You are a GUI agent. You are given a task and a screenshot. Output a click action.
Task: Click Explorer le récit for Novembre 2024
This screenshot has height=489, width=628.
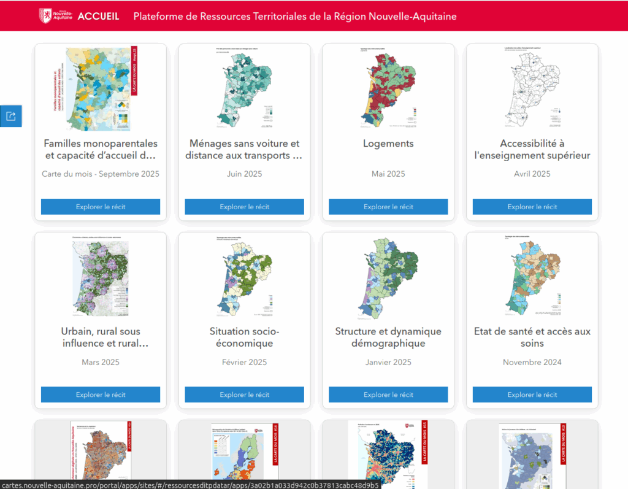(532, 395)
